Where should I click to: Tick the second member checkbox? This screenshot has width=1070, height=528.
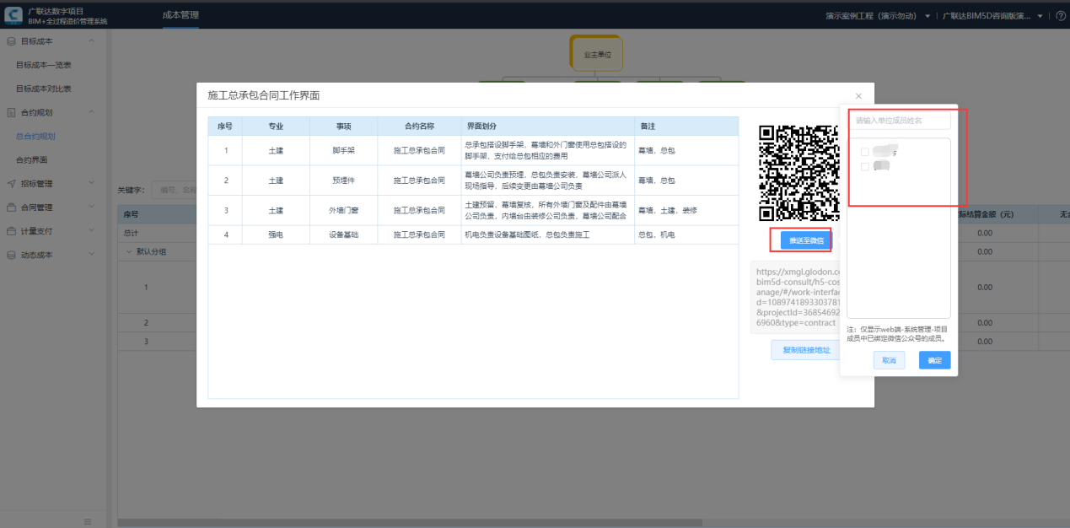coord(864,167)
